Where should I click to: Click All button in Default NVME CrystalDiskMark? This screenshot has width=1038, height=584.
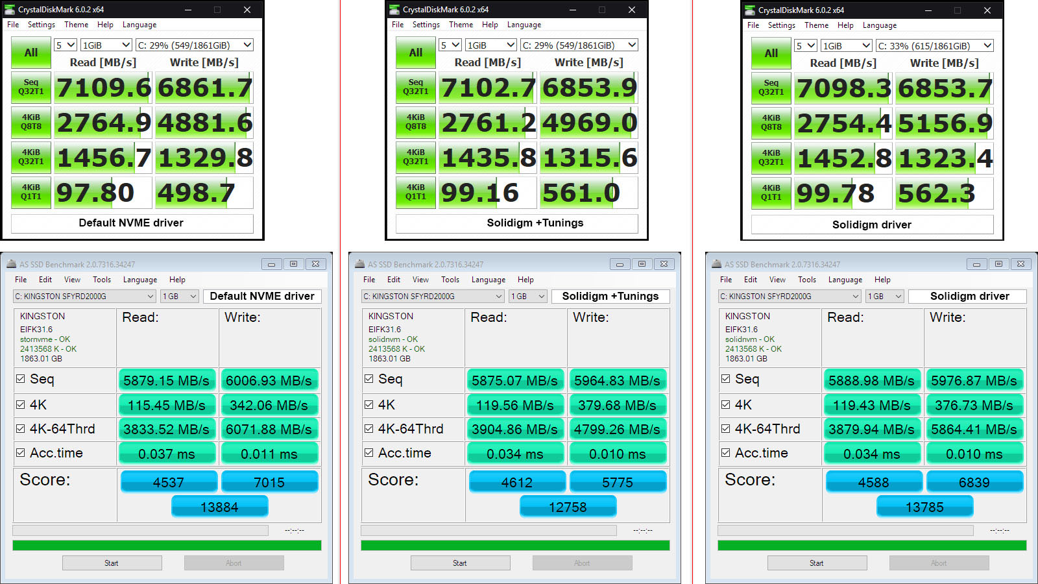tap(31, 53)
